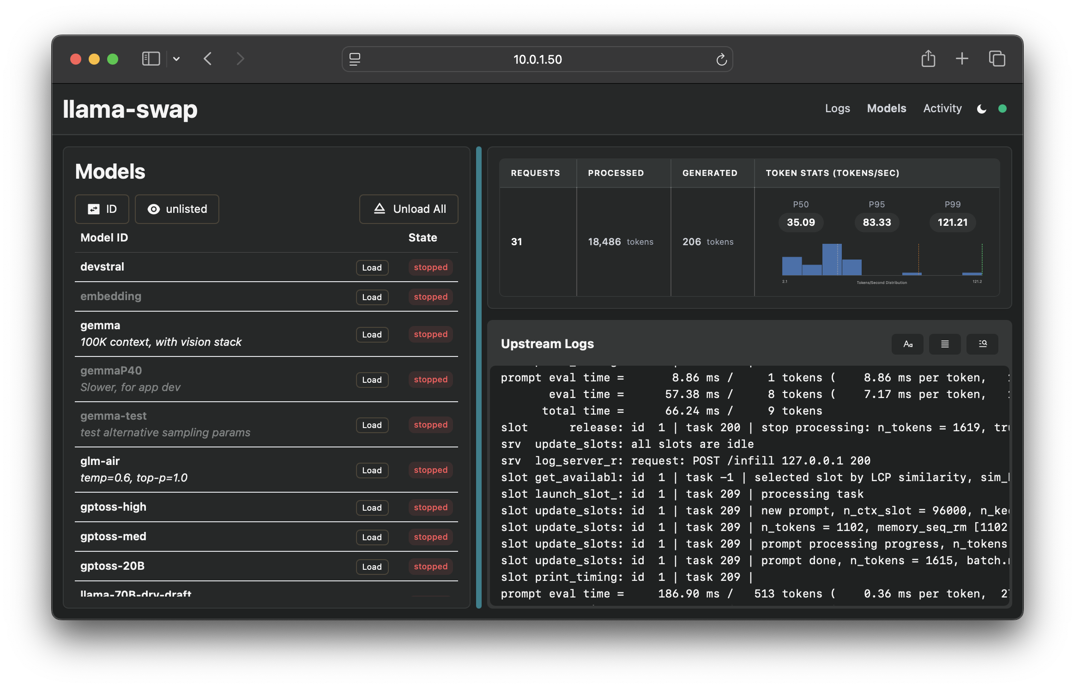This screenshot has width=1075, height=688.
Task: Open the log filter search icon
Action: pyautogui.click(x=982, y=344)
